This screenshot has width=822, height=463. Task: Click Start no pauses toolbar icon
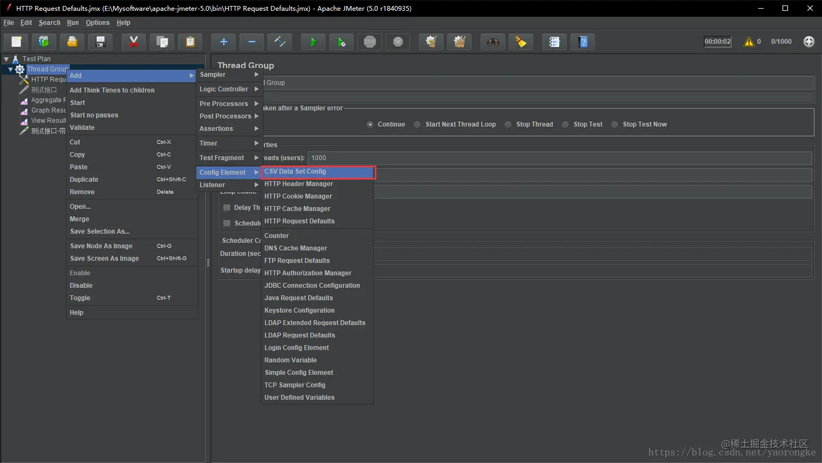coord(341,42)
